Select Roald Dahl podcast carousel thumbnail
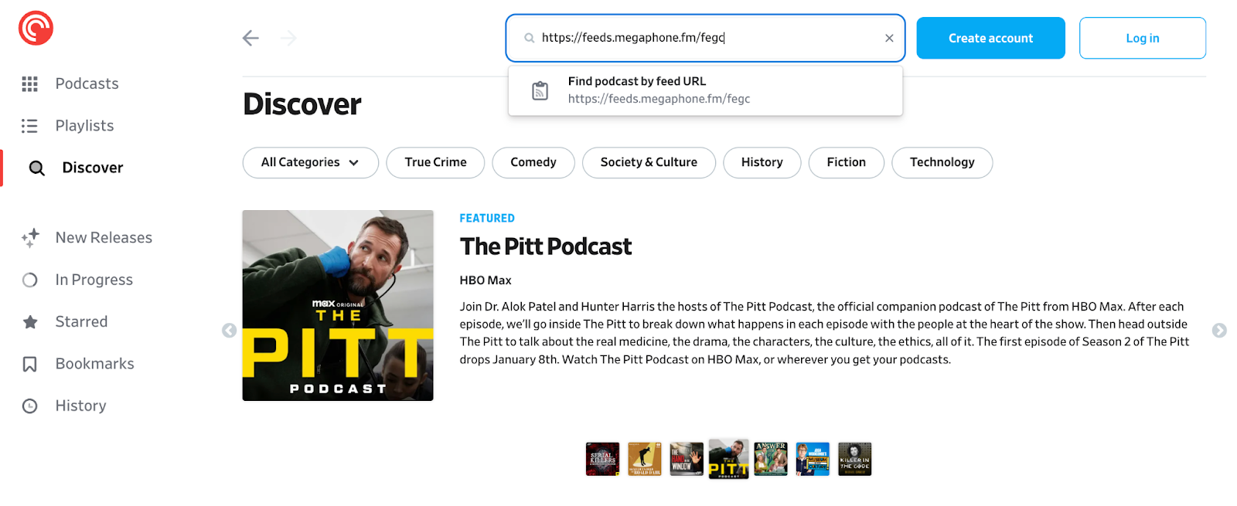Viewport: 1237px width, 506px height. pos(645,459)
